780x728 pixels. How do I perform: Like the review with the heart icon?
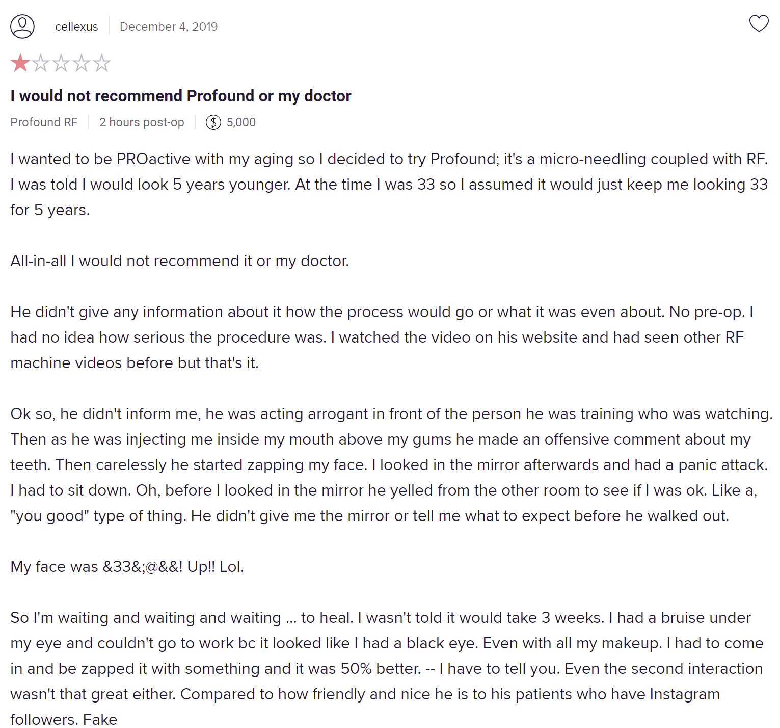[x=759, y=23]
